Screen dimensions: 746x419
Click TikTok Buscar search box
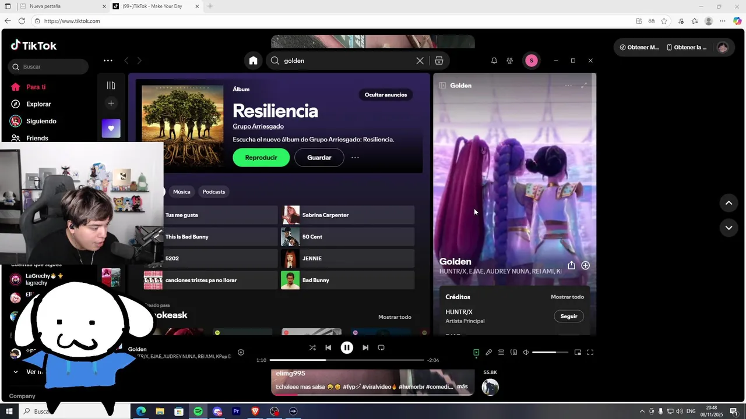(x=48, y=67)
